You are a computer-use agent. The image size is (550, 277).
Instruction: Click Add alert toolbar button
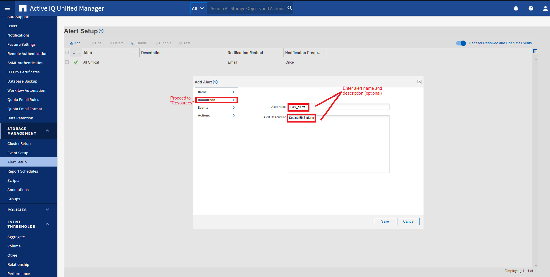pyautogui.click(x=75, y=43)
